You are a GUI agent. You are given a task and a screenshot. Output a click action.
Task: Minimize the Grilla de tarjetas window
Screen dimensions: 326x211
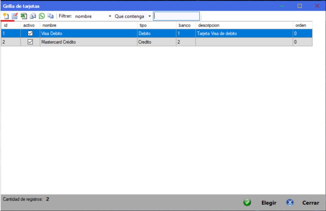[x=282, y=6]
